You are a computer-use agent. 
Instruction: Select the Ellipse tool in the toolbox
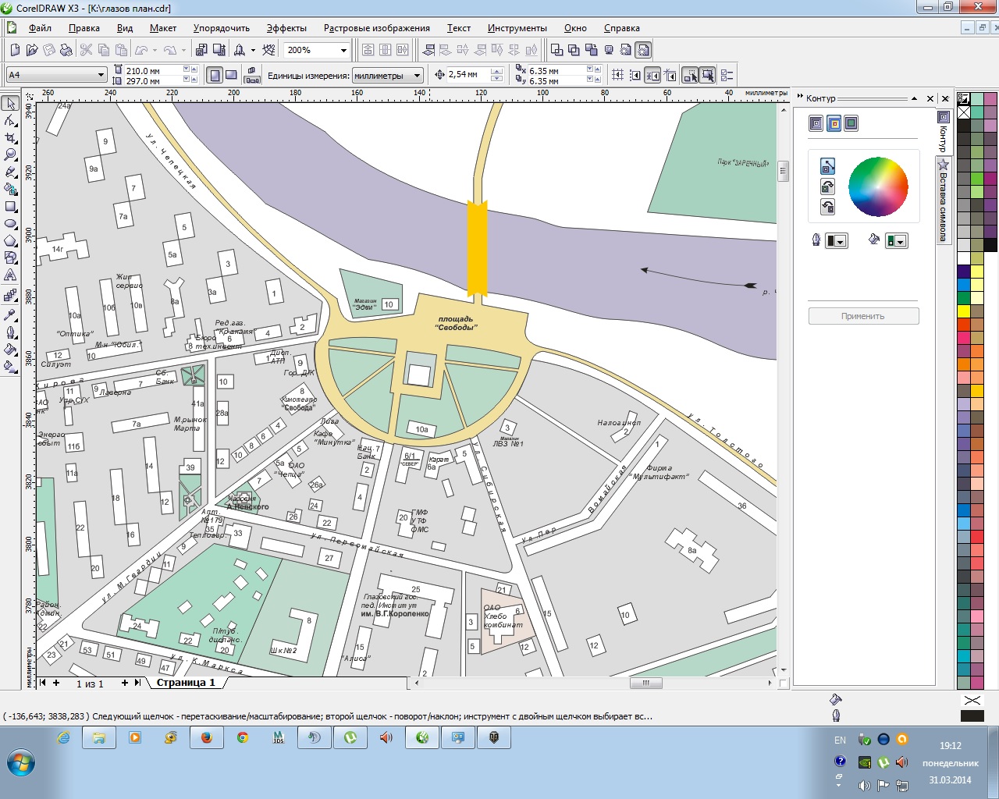point(10,224)
